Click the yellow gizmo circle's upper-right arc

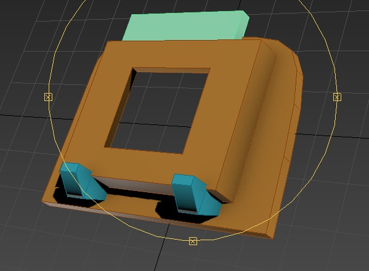pyautogui.click(x=323, y=38)
